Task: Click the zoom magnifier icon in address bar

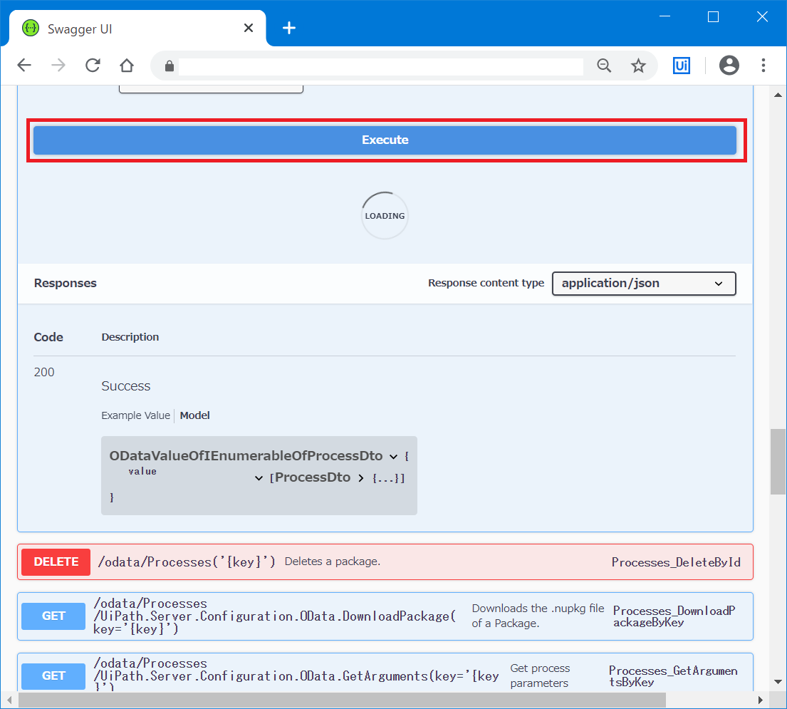Action: (x=604, y=66)
